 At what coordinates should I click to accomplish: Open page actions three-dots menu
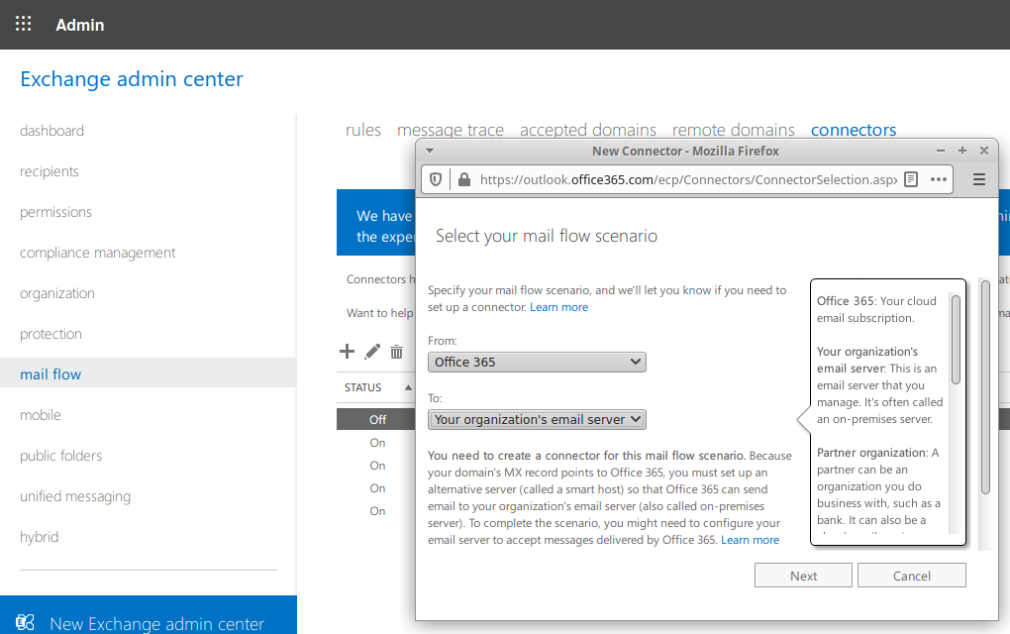coord(939,179)
